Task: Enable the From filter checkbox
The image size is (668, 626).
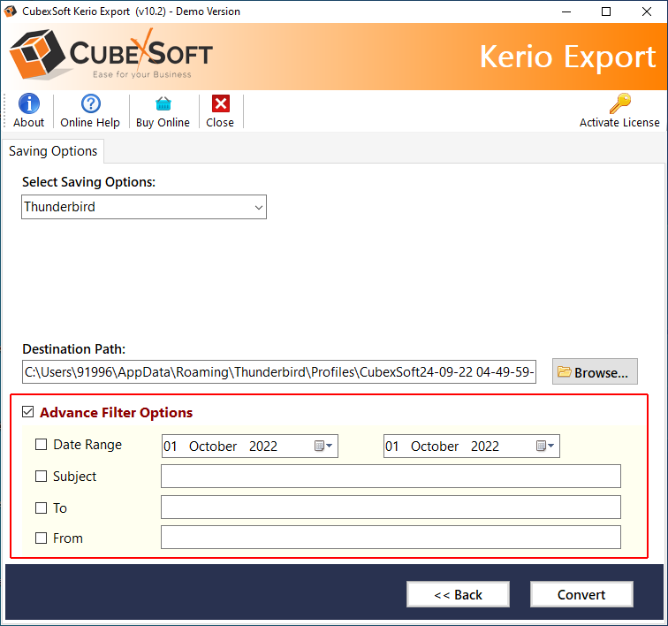Action: [41, 538]
